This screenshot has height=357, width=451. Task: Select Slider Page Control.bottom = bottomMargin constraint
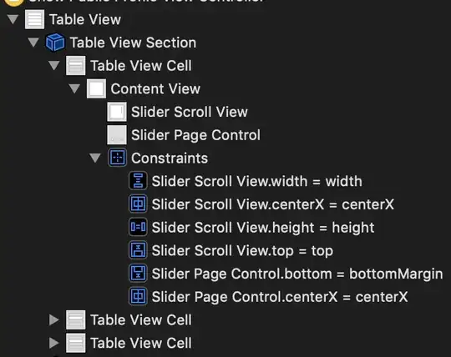point(286,274)
